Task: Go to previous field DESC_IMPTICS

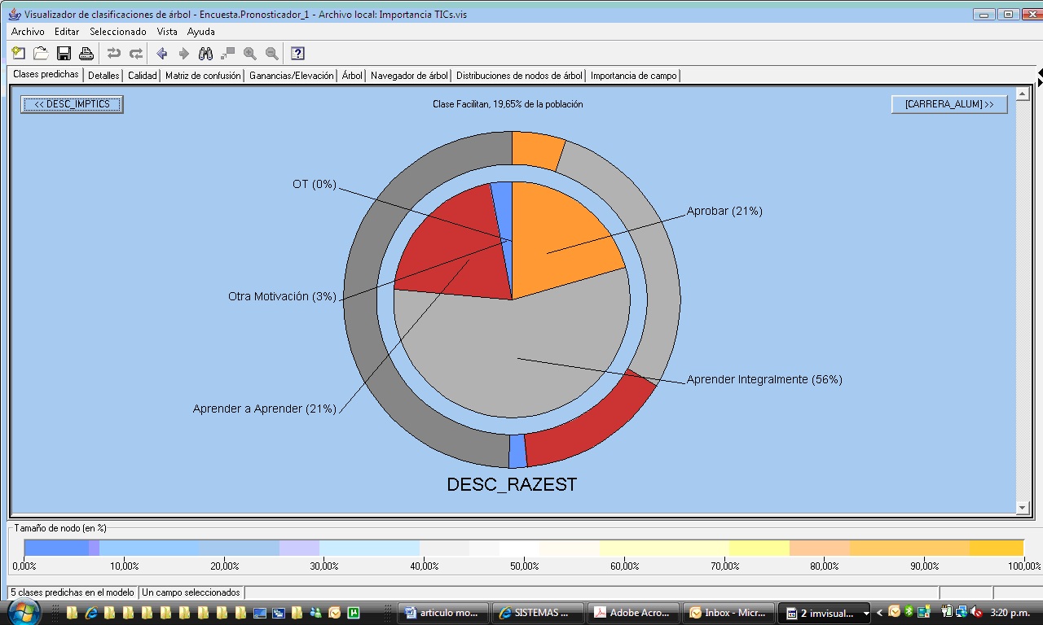Action: tap(72, 104)
